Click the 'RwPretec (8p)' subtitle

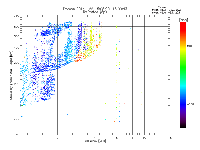95,12
